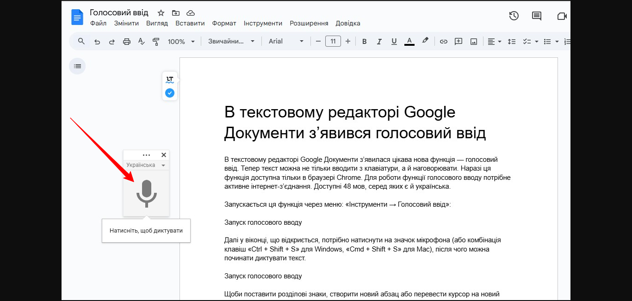Open the Вставити menu
632x301 pixels.
click(x=190, y=23)
